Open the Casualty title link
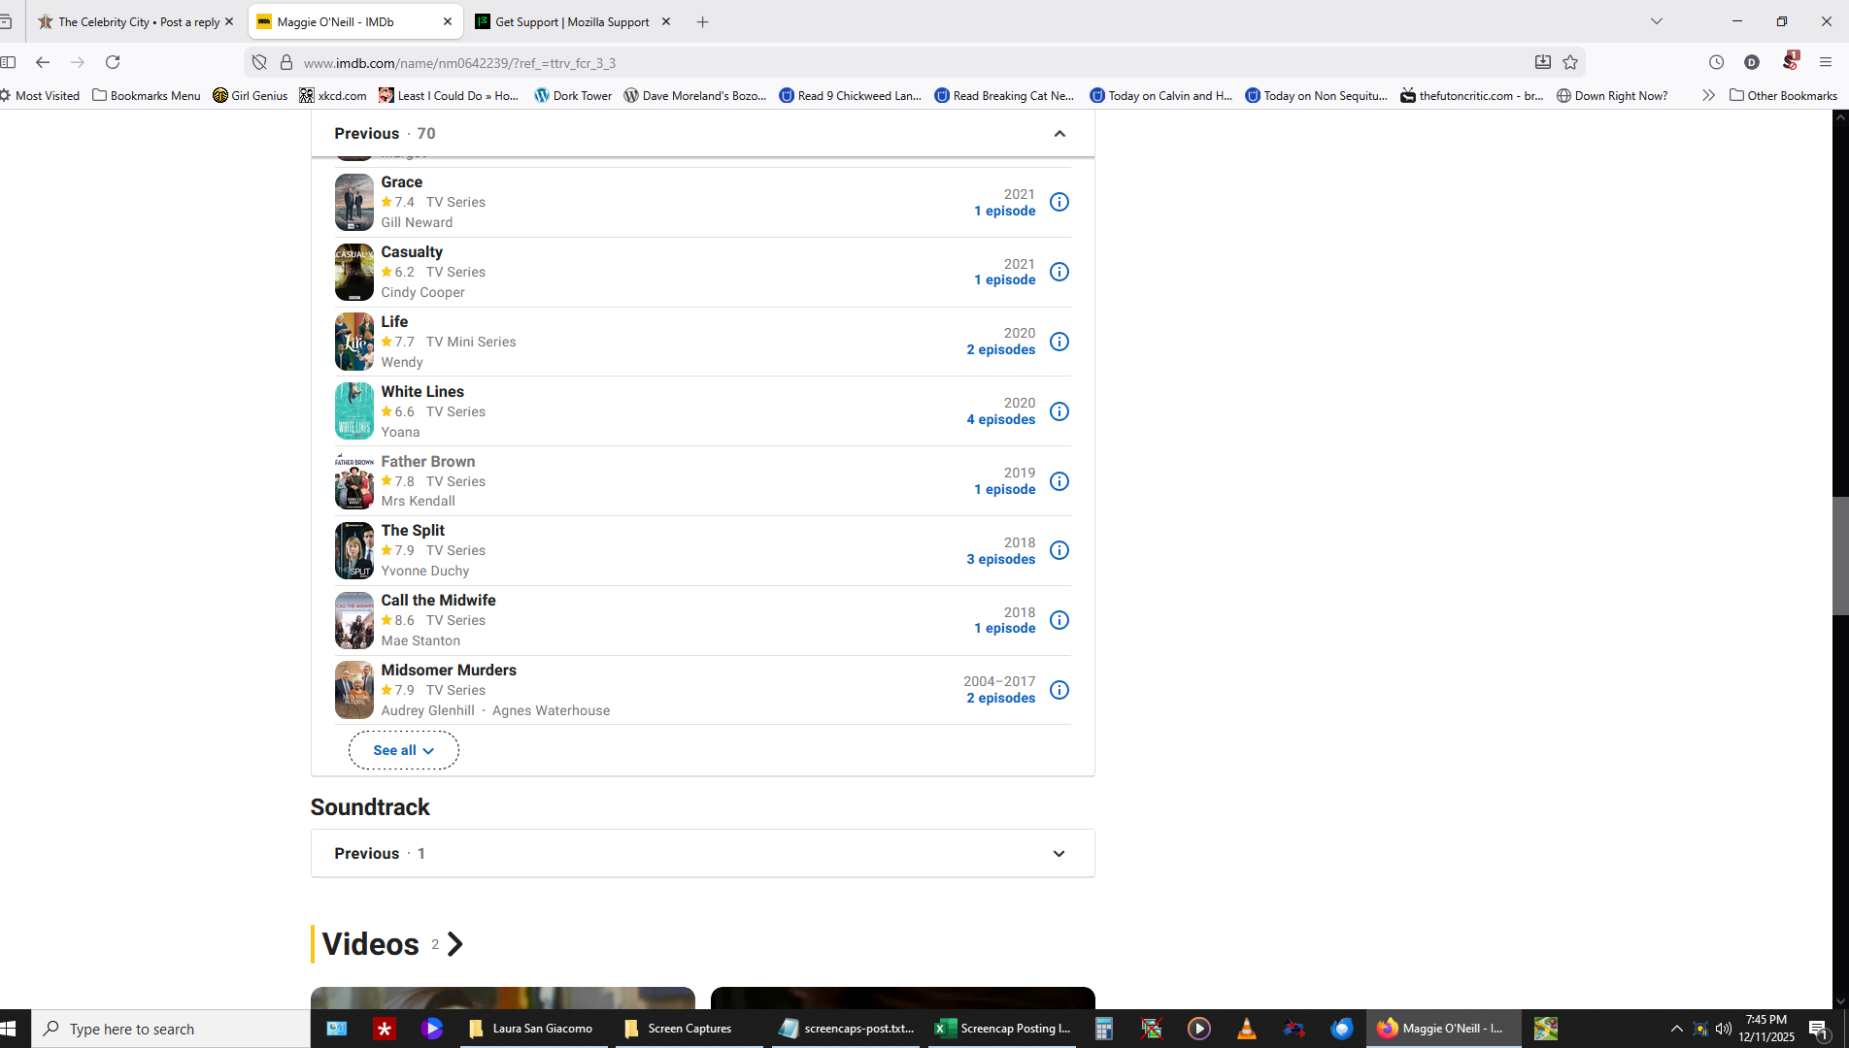Screen dimensions: 1849x1048 [412, 251]
